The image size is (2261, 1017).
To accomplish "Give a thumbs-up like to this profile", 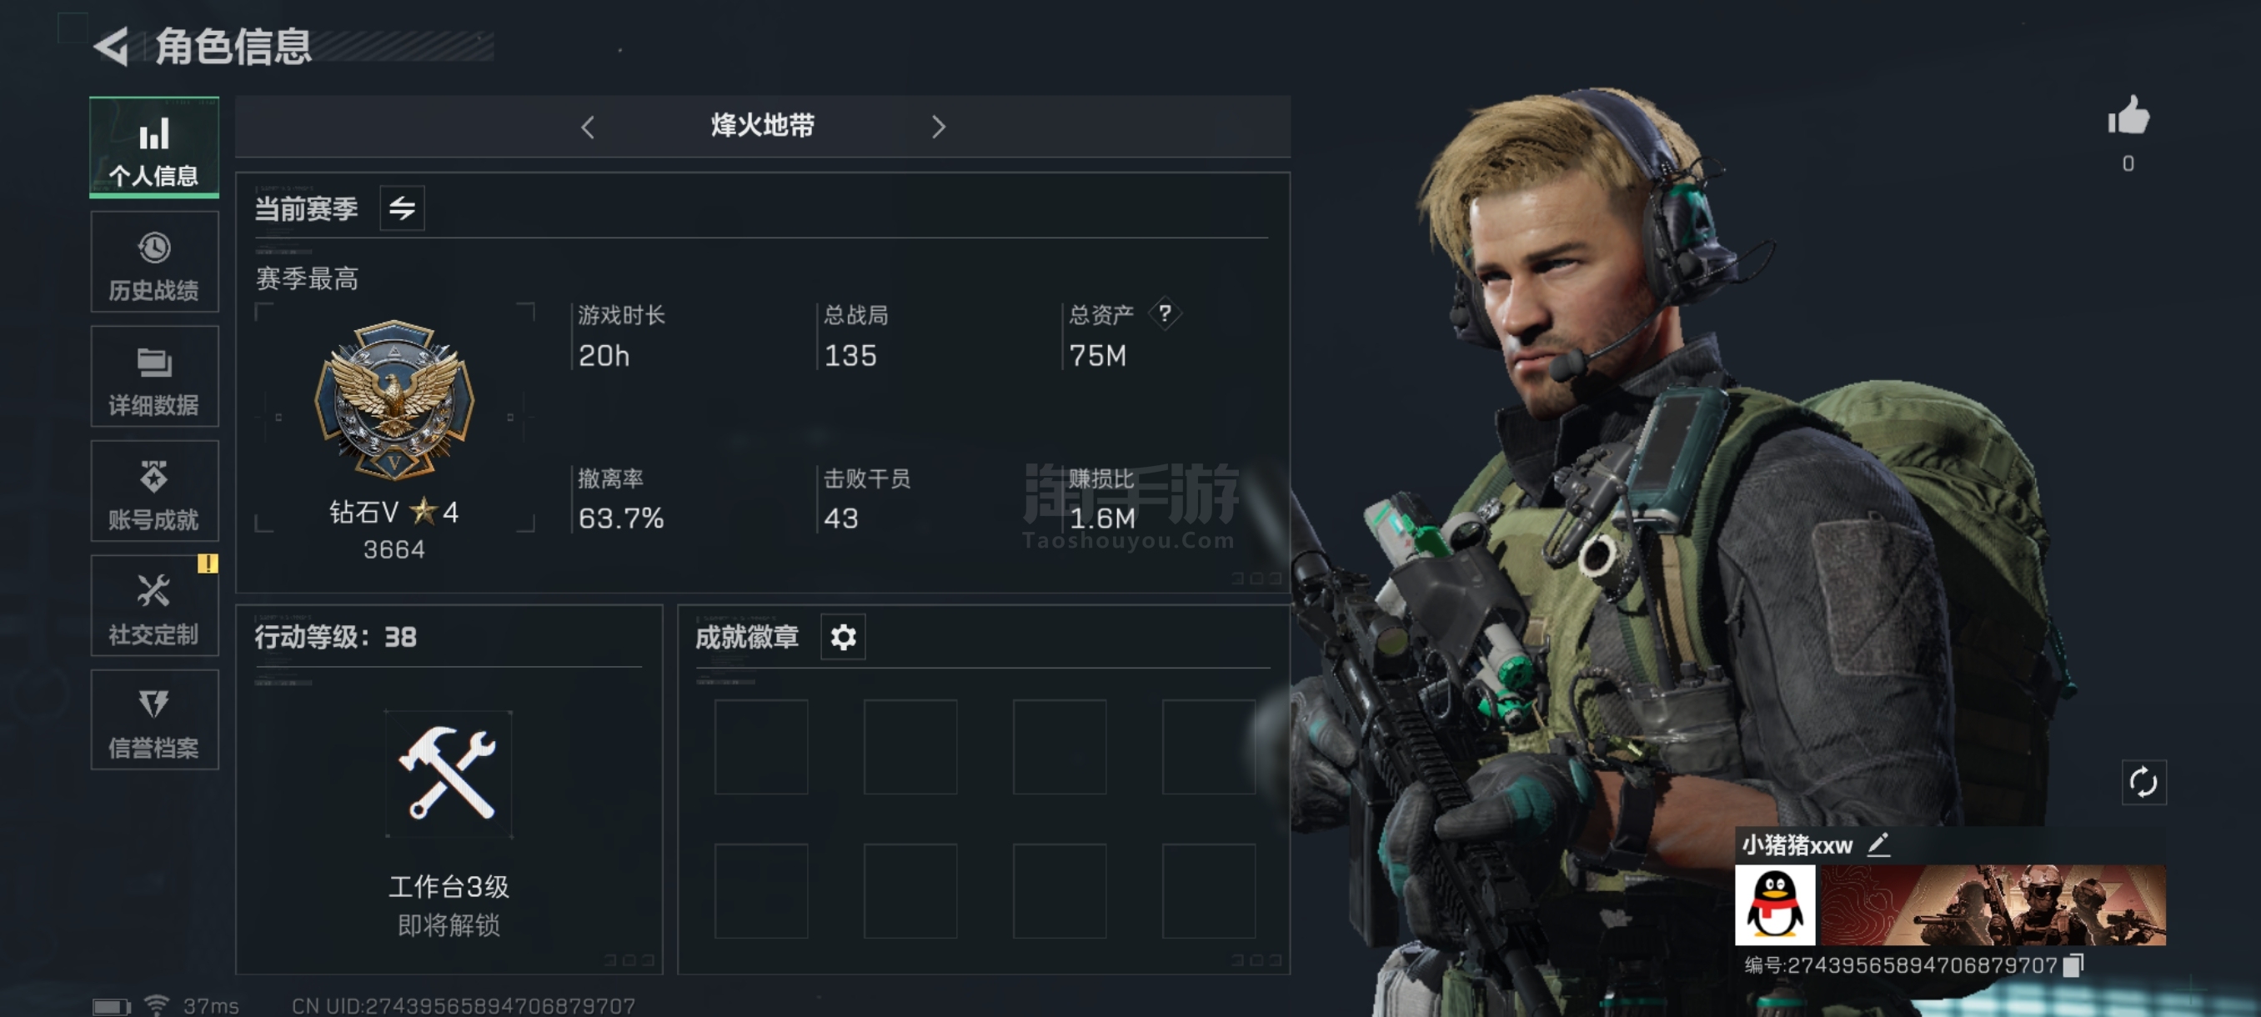I will pyautogui.click(x=2128, y=117).
